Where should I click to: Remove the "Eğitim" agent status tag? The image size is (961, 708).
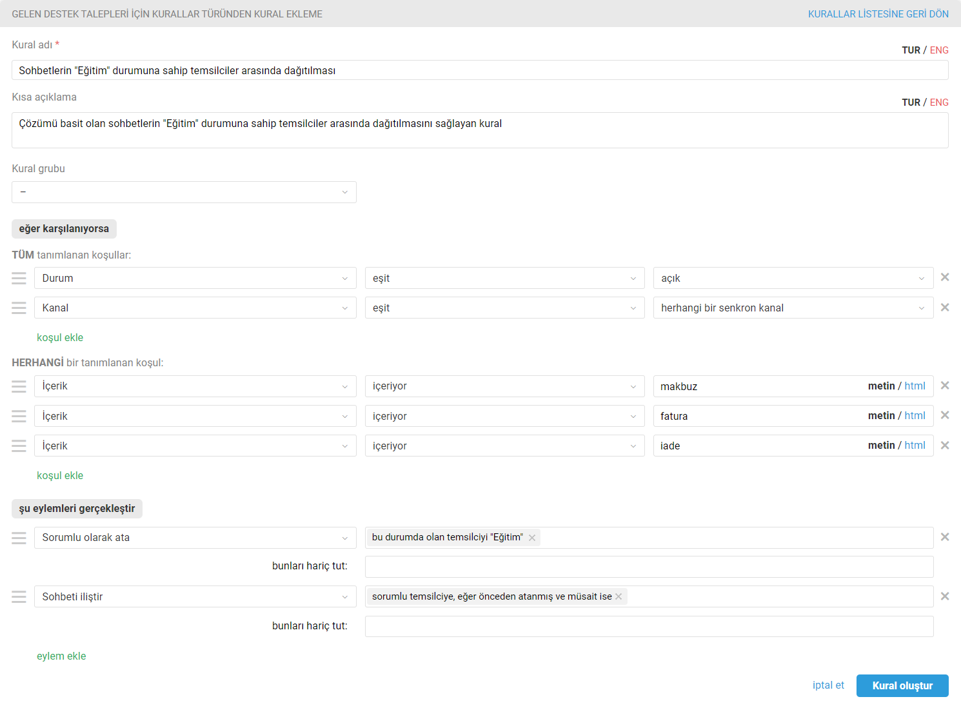point(532,538)
